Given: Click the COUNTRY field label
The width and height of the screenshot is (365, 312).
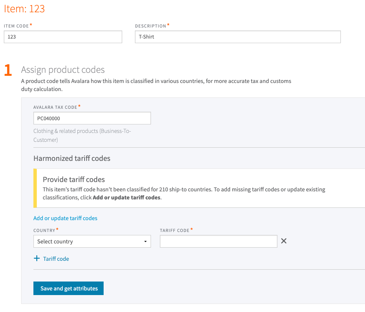Looking at the screenshot, I should tap(44, 231).
